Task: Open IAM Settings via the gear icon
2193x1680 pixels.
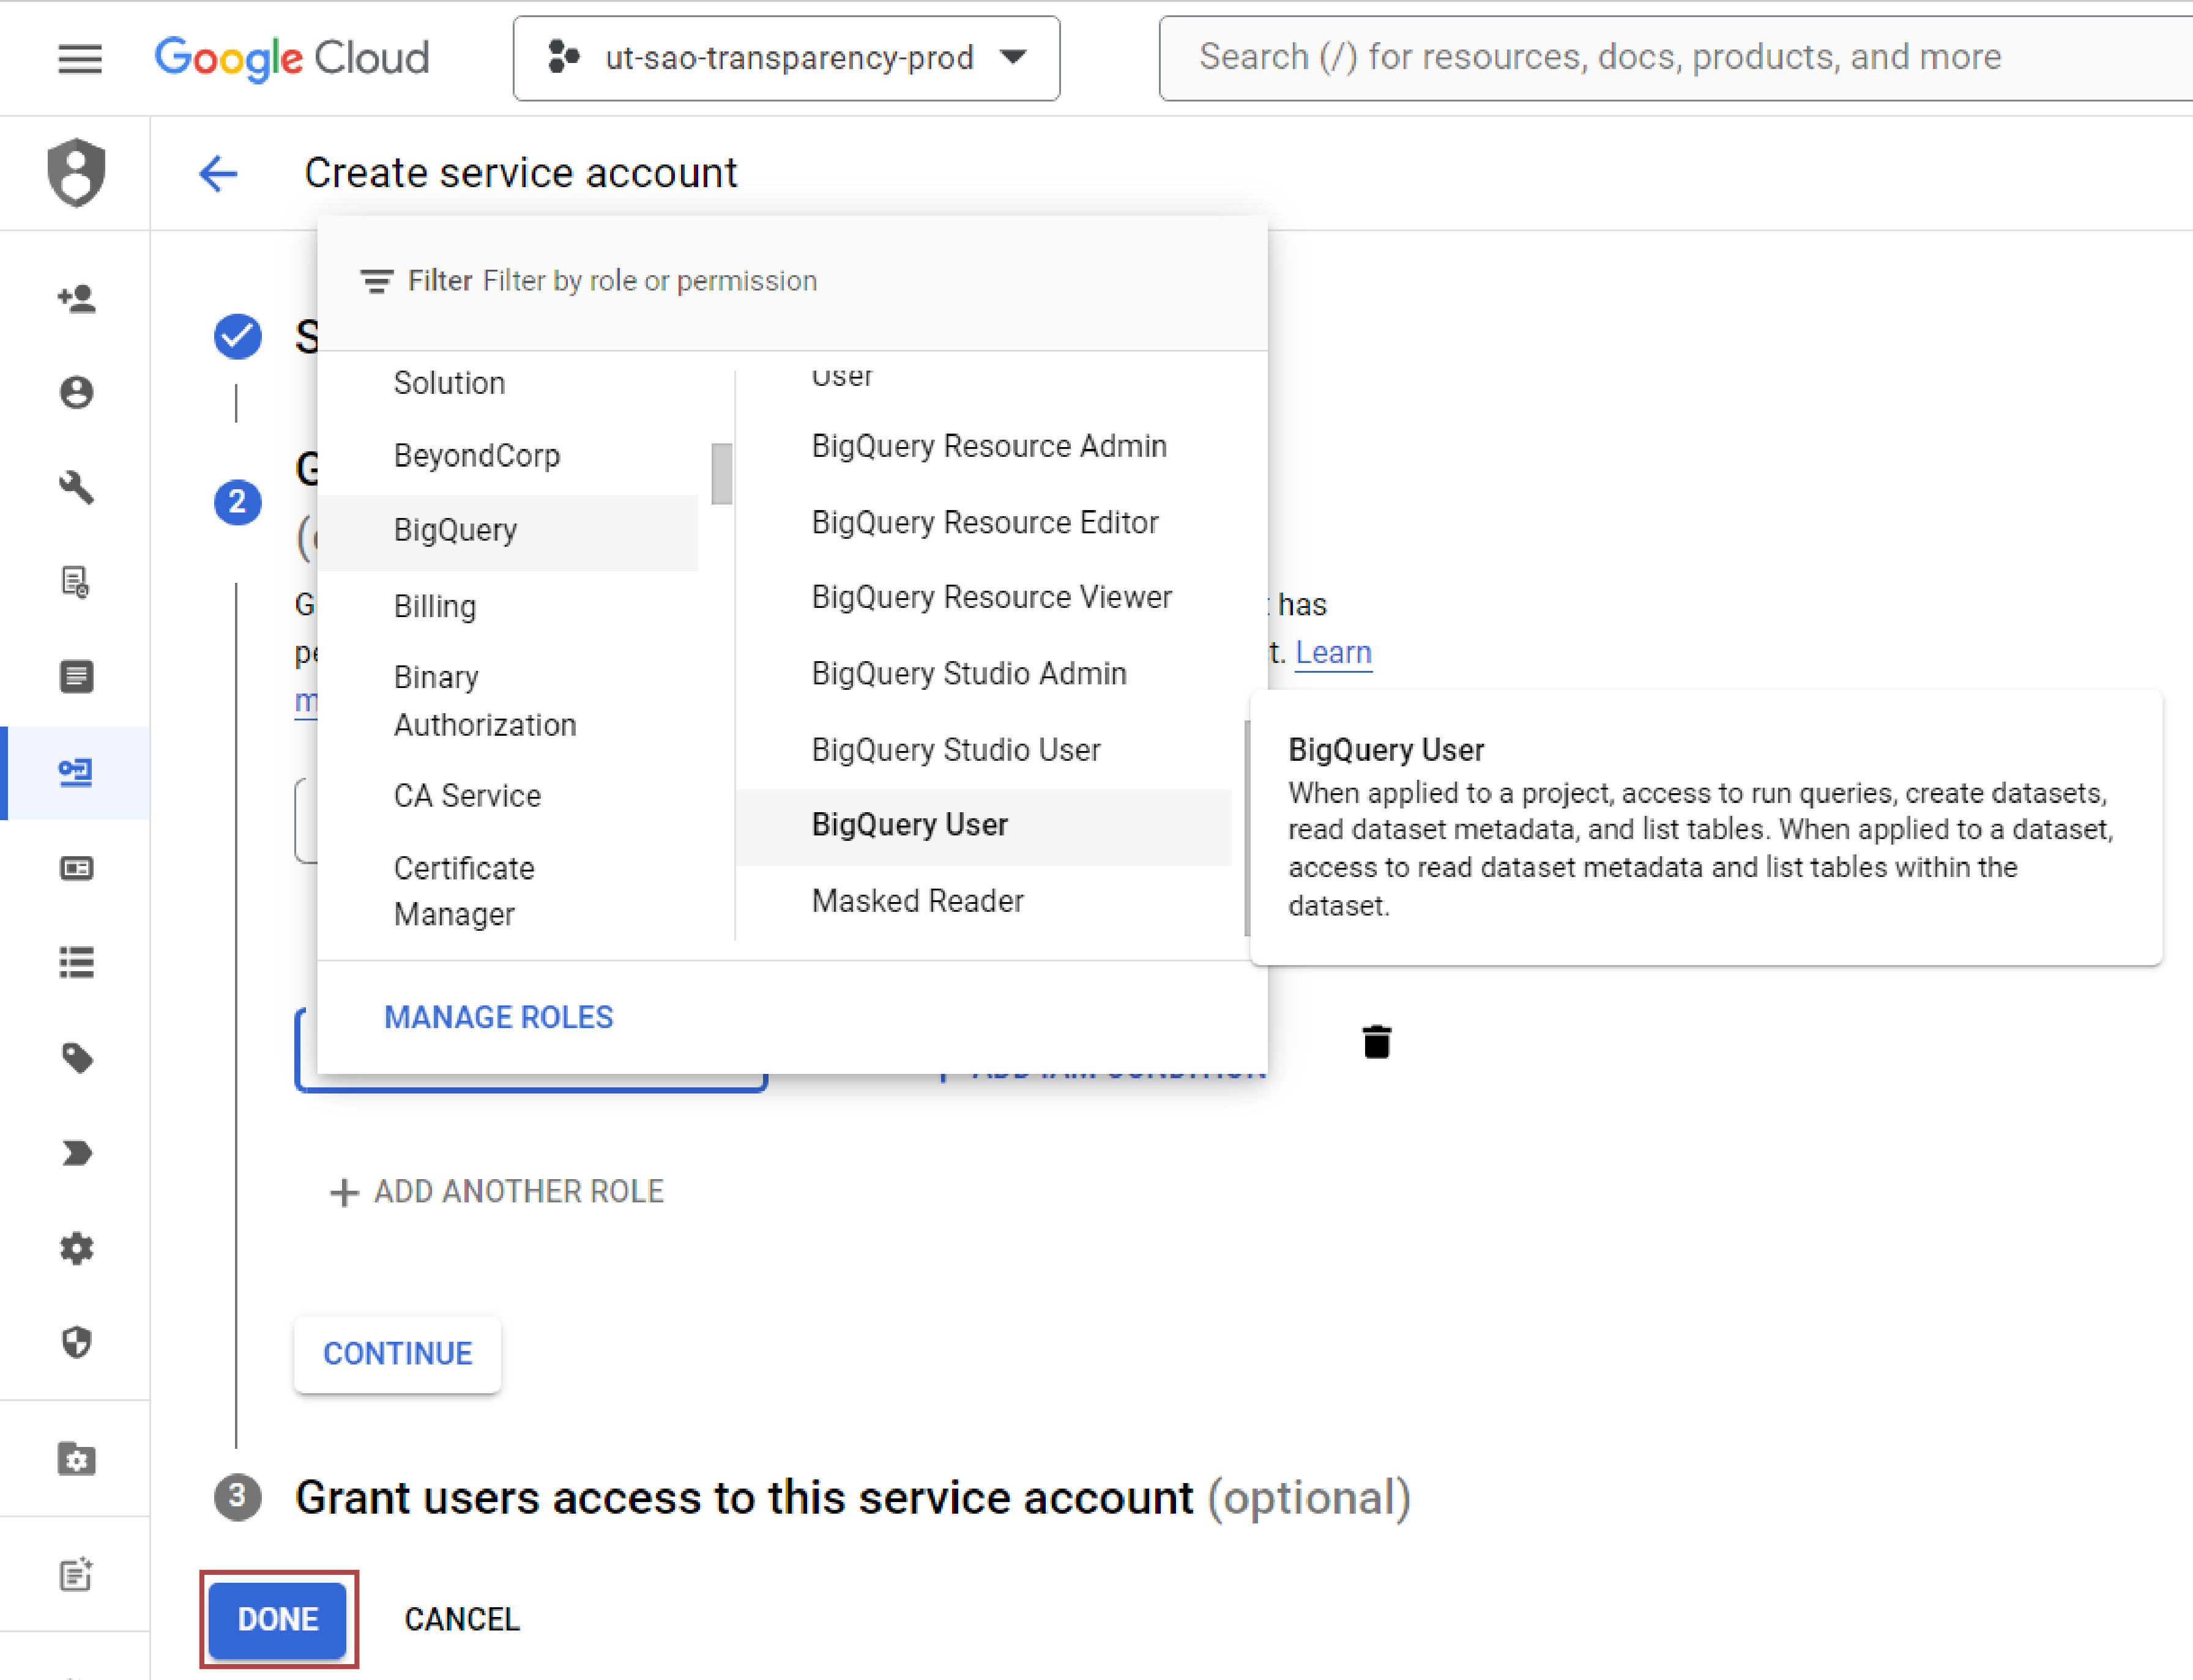Action: [x=77, y=1248]
